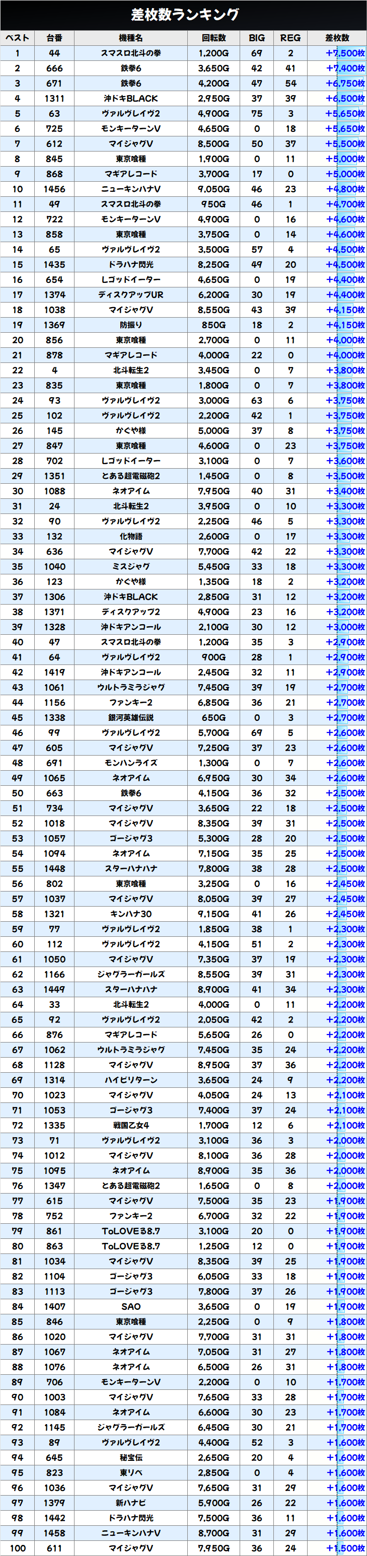
Task: Click the 化物語 machine entry
Action: point(131,537)
